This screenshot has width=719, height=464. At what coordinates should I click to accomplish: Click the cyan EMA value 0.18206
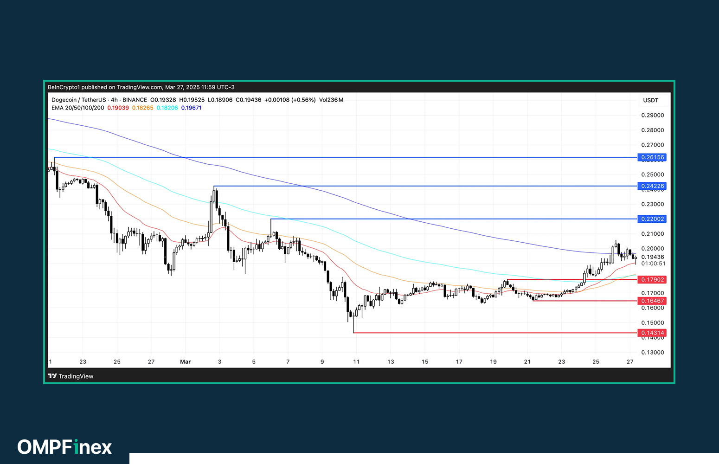pos(167,108)
